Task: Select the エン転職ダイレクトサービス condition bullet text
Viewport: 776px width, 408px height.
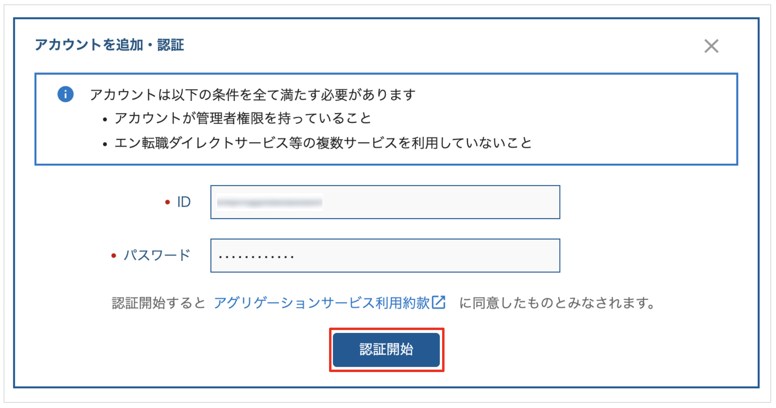Action: click(323, 143)
